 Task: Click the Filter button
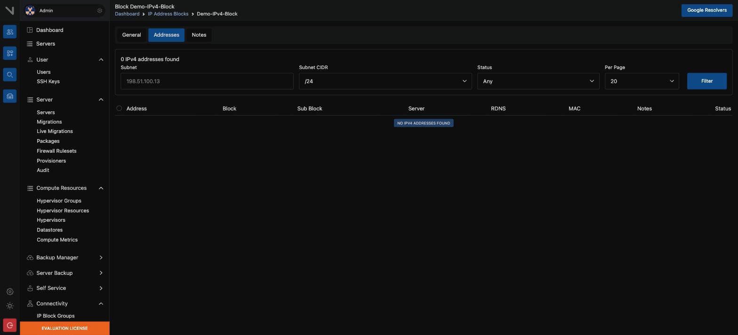click(x=706, y=81)
